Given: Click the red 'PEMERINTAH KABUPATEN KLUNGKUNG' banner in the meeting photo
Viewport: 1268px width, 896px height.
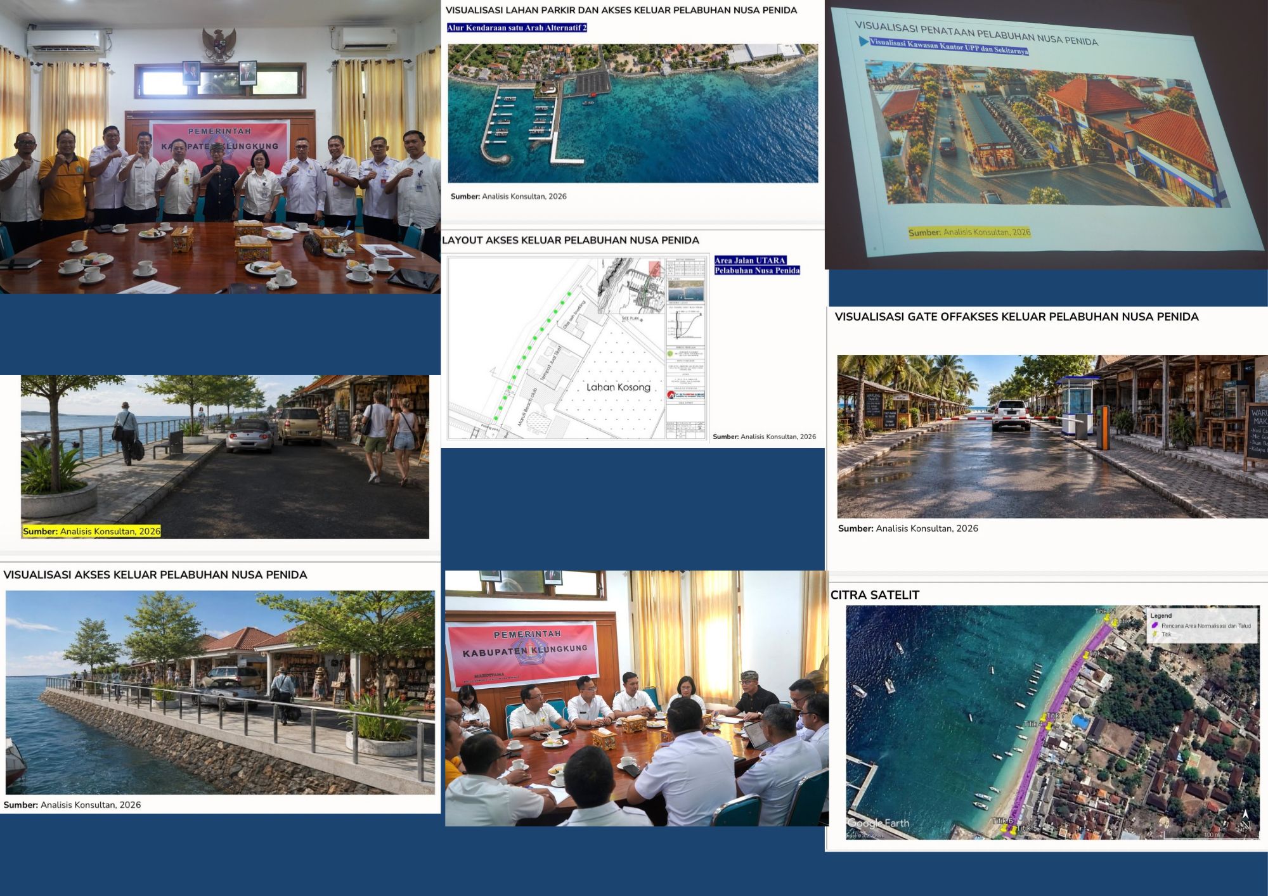Looking at the screenshot, I should tap(522, 656).
